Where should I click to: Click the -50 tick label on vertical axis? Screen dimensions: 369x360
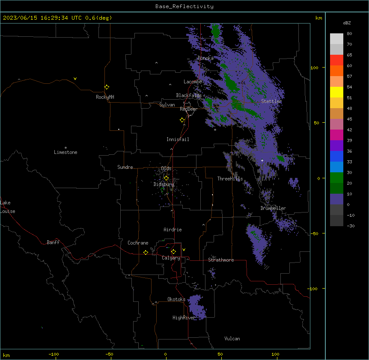[x=314, y=233]
